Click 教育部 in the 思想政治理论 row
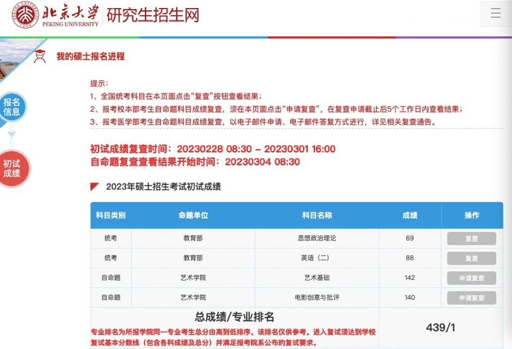The height and width of the screenshot is (349, 512). (193, 238)
